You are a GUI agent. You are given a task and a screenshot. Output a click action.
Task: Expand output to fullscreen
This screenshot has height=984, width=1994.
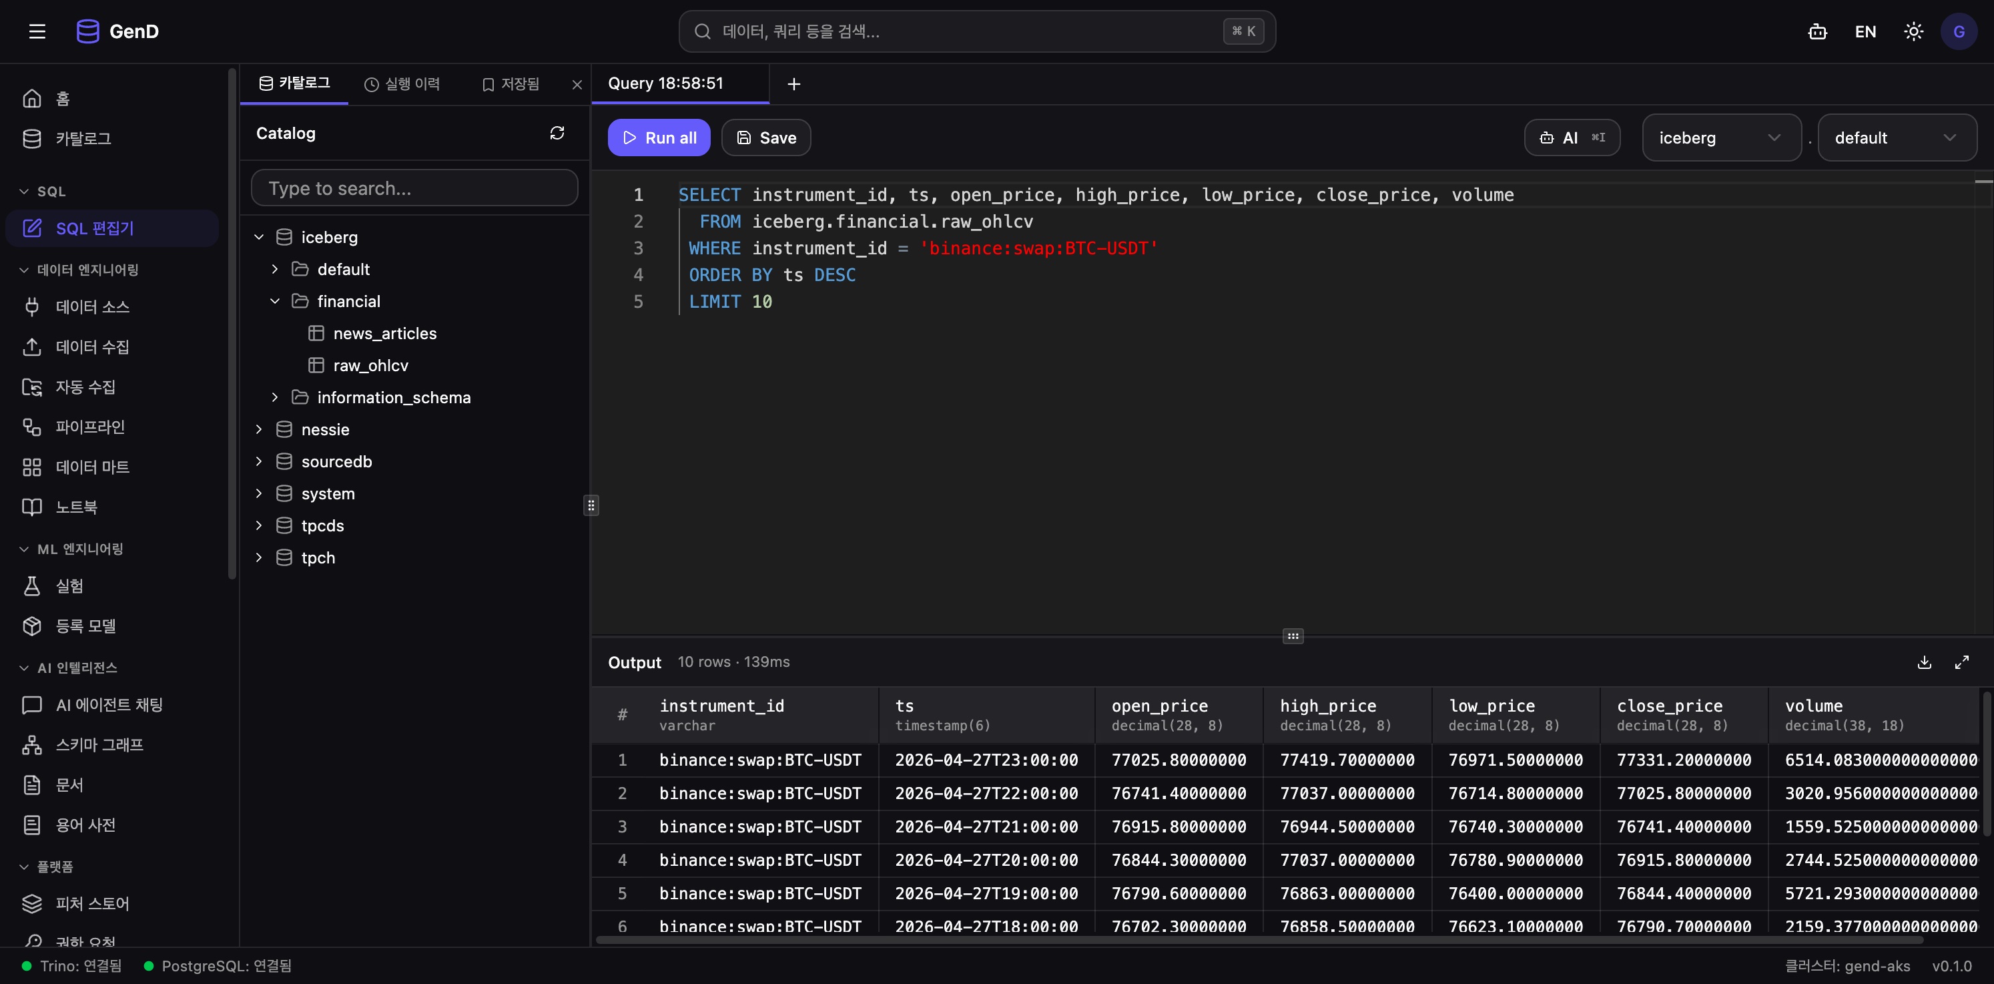[1961, 662]
